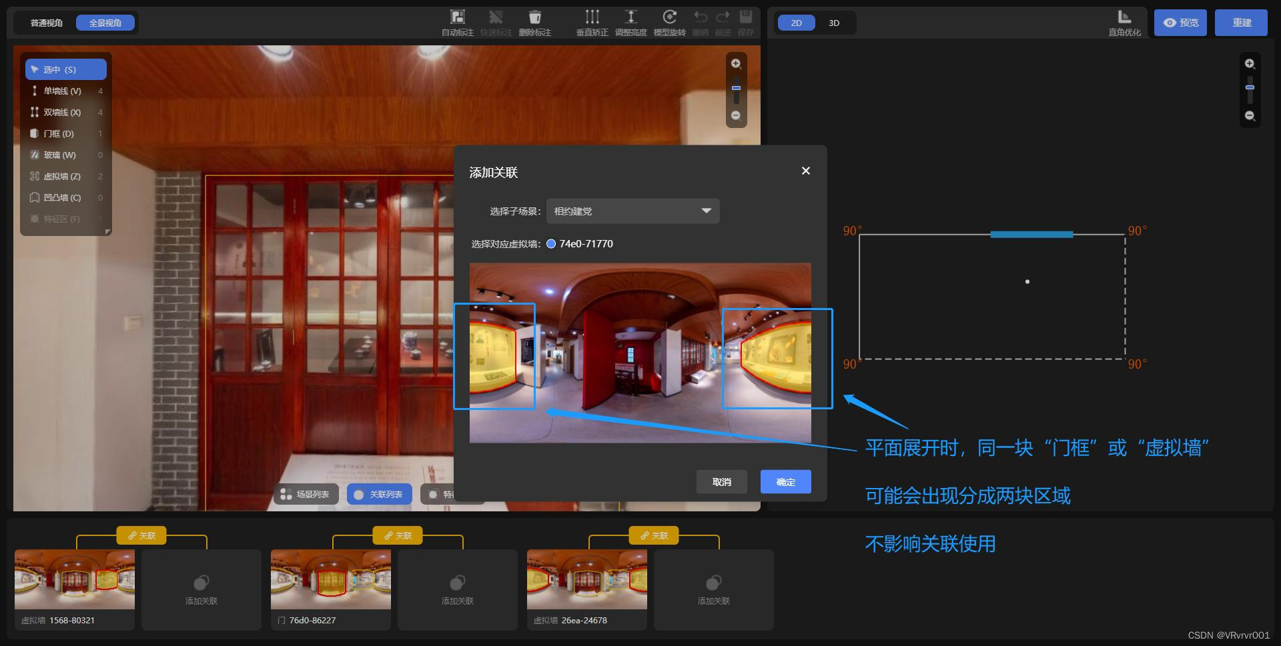Zoom in the 2D floor plan
1281x646 pixels.
click(1250, 64)
